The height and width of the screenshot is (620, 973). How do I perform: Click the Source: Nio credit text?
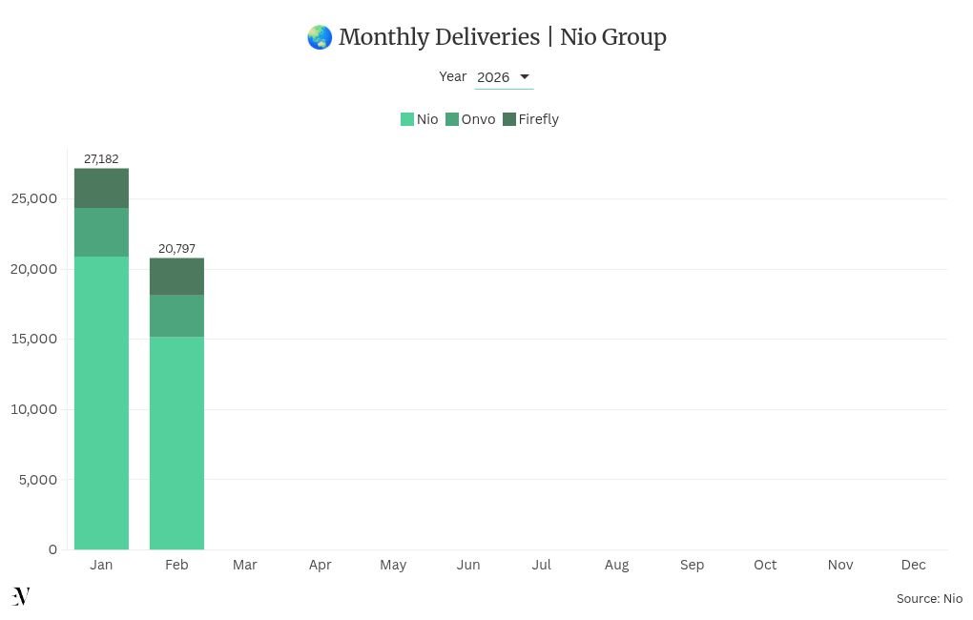click(929, 599)
